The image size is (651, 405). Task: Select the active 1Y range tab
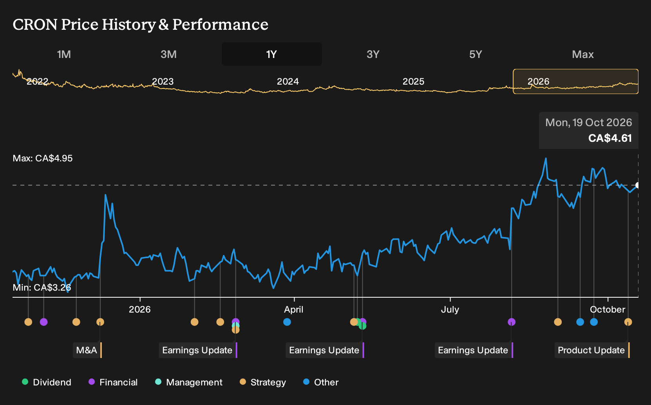click(272, 54)
